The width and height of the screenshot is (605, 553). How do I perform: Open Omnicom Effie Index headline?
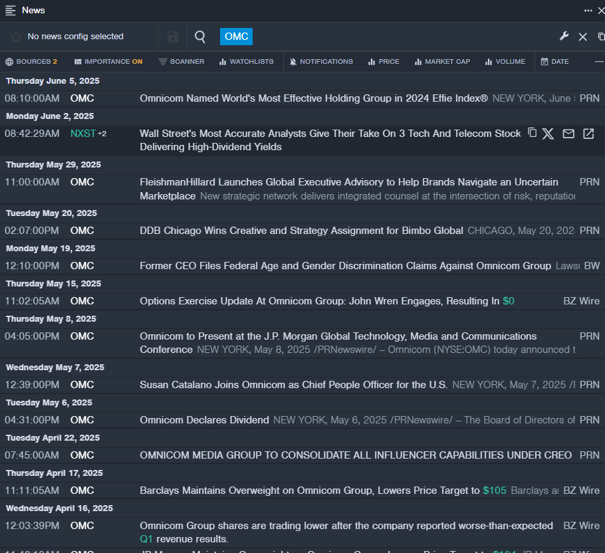pos(314,98)
